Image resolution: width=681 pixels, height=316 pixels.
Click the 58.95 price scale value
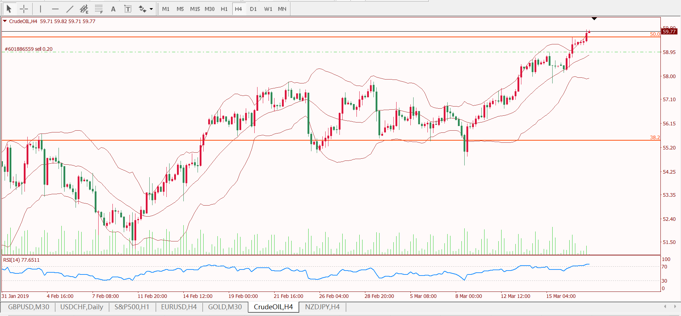pos(669,52)
